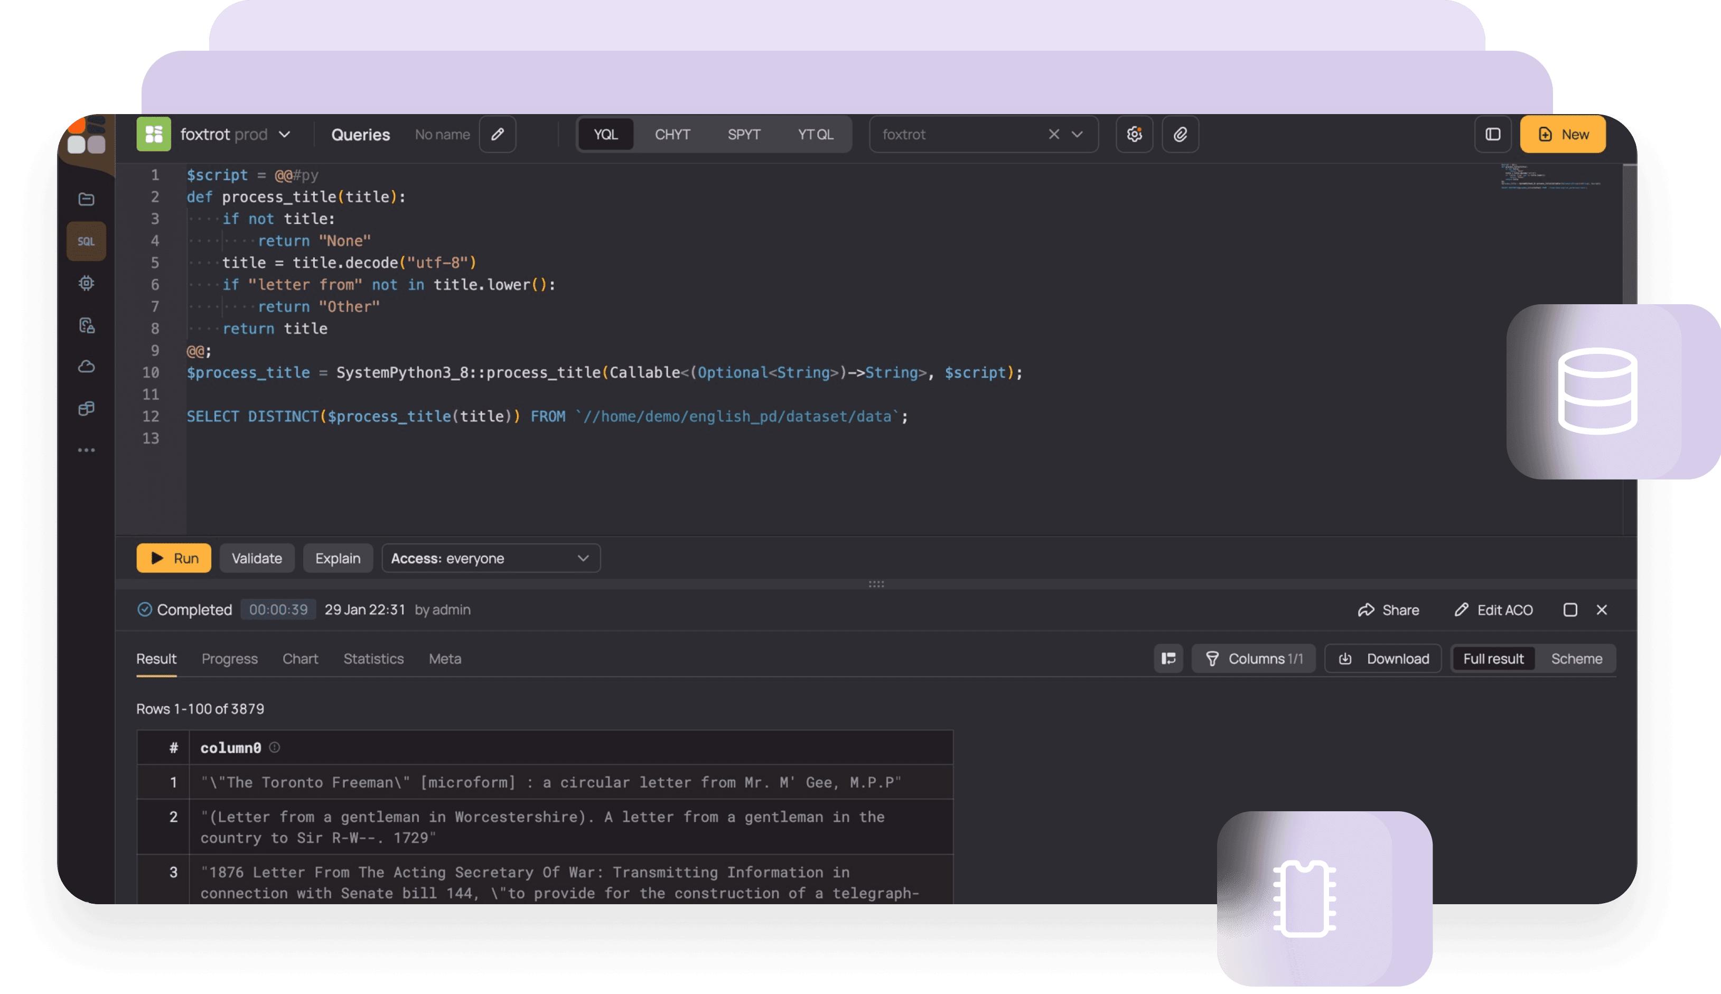The width and height of the screenshot is (1721, 994).
Task: Edit query name with pencil icon
Action: tap(498, 134)
